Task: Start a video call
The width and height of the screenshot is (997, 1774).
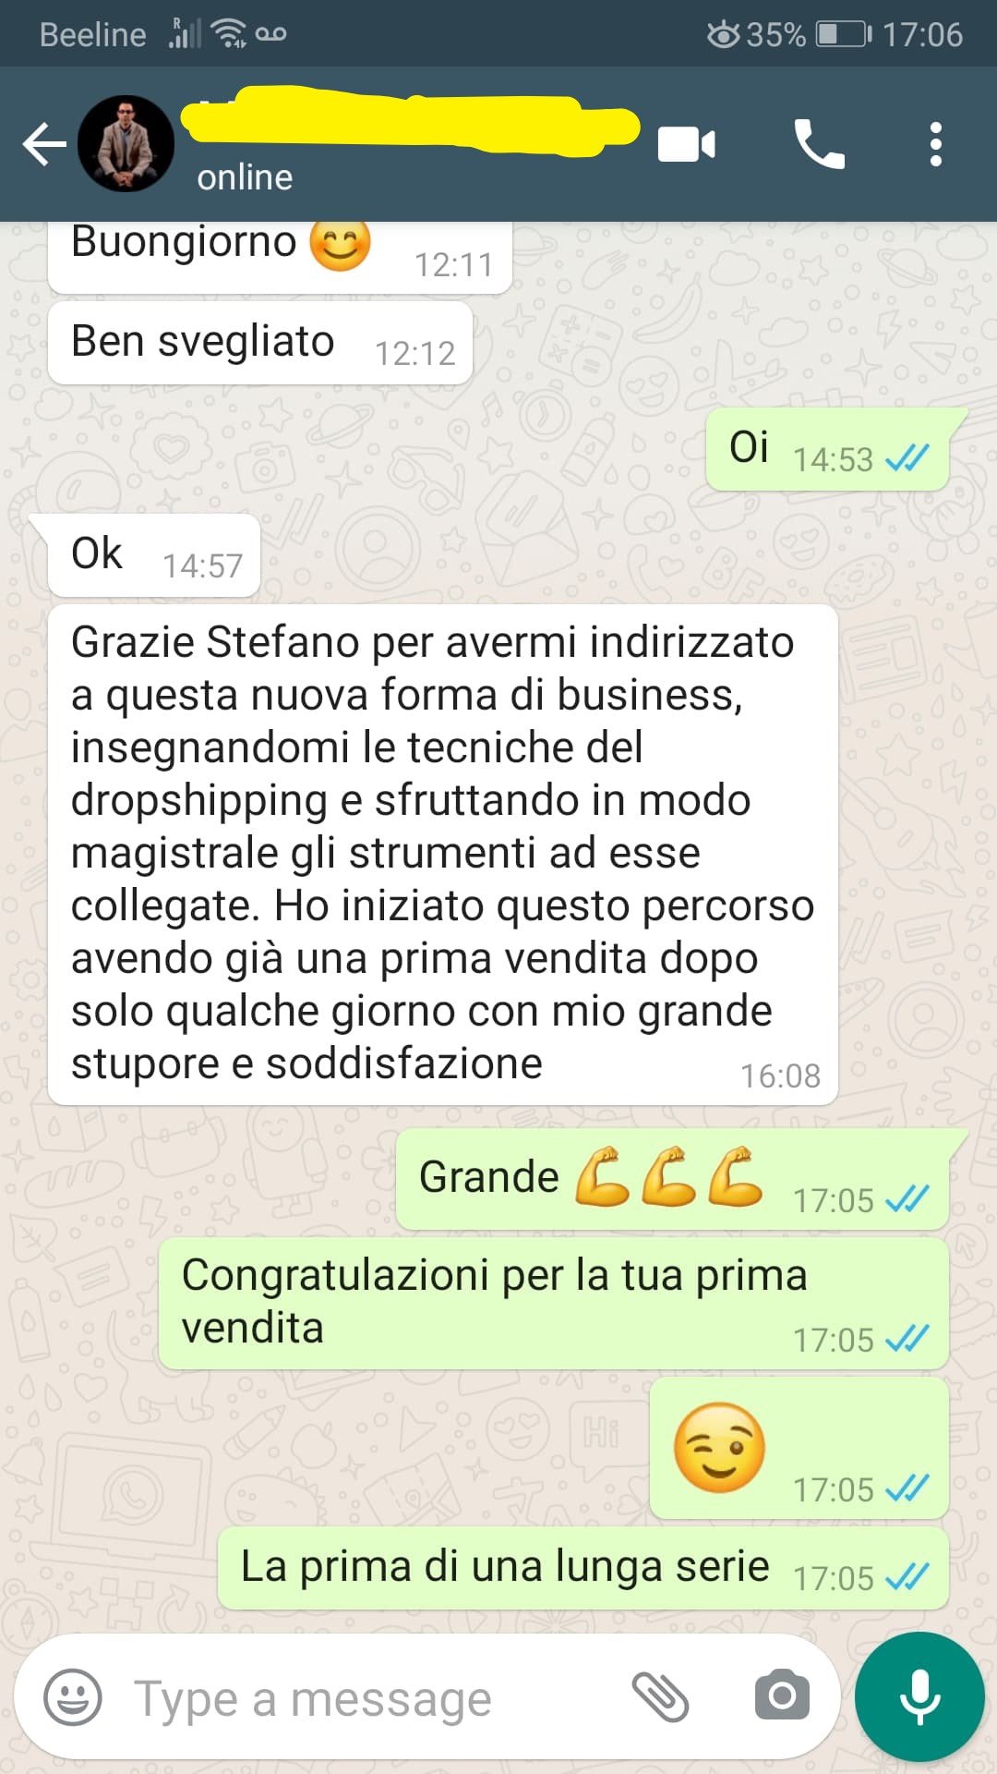Action: (686, 145)
